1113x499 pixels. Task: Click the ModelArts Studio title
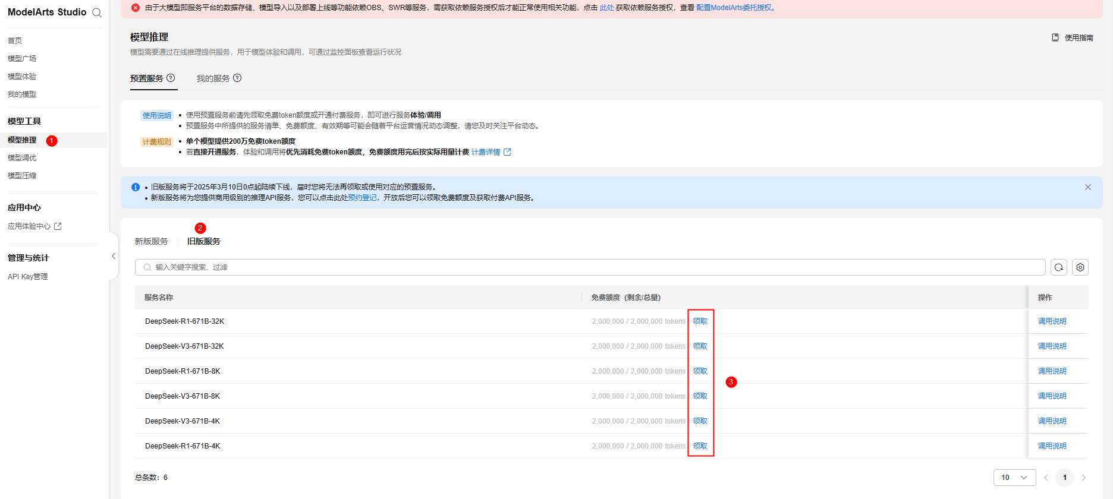coord(47,12)
